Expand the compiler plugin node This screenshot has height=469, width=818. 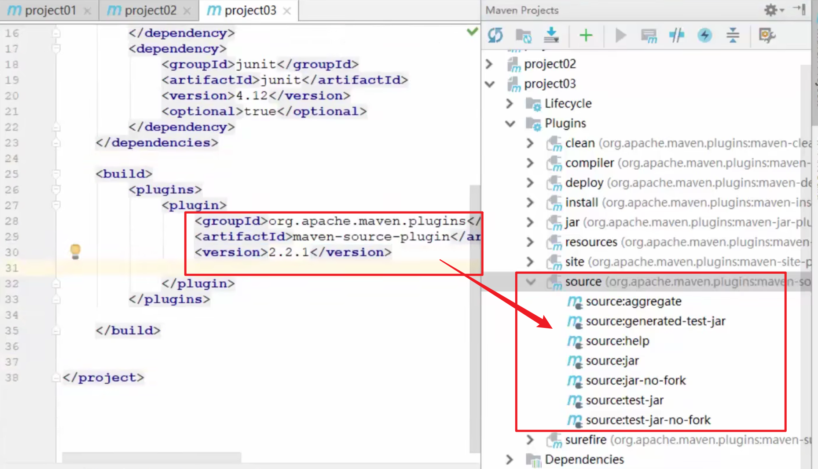pos(530,163)
